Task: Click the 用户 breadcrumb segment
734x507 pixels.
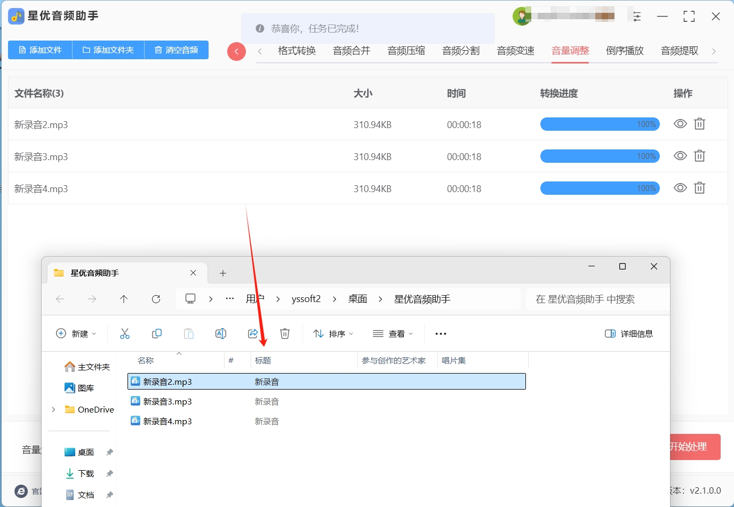Action: [x=255, y=299]
